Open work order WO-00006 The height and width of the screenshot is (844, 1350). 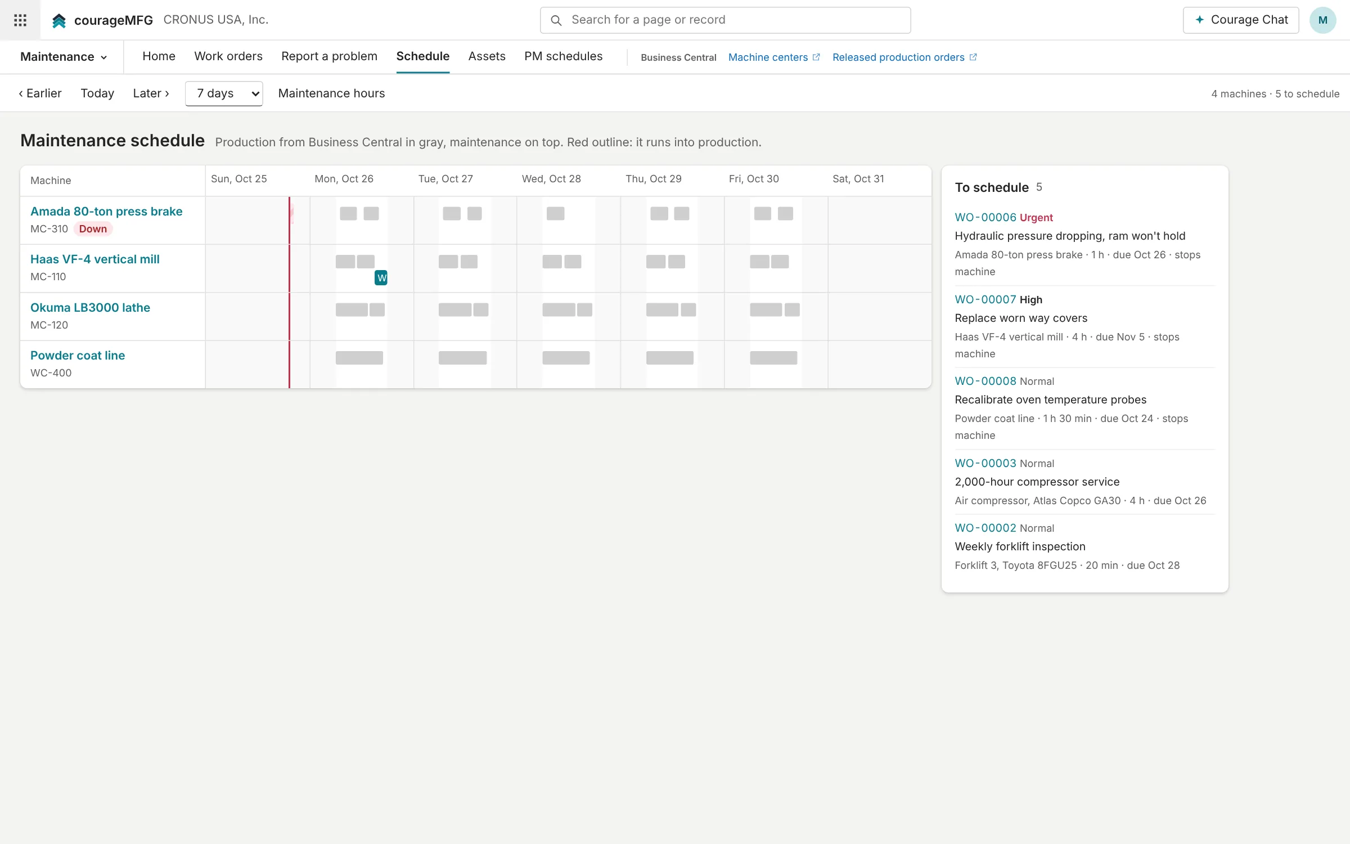tap(985, 217)
